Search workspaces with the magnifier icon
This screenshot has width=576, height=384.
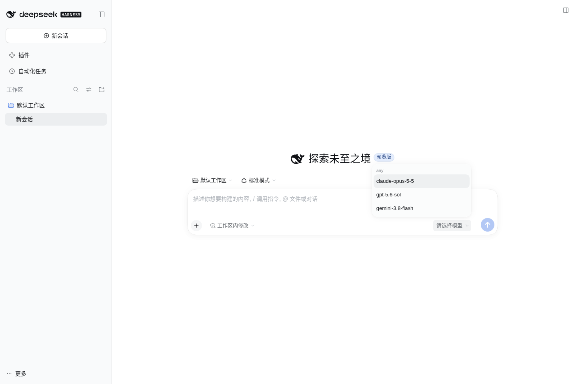click(x=76, y=90)
